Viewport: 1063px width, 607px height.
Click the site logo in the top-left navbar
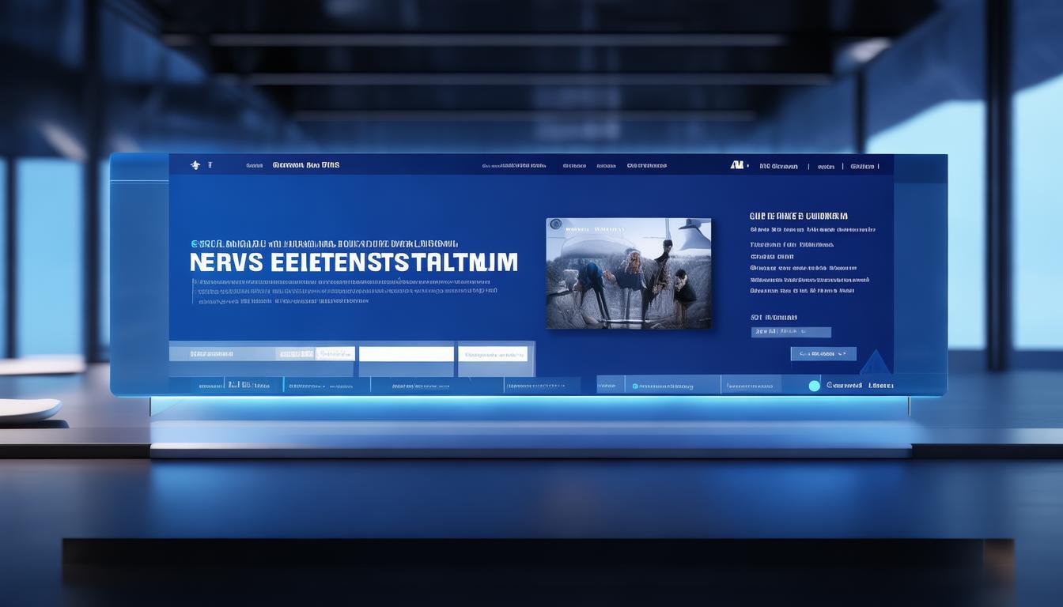point(195,165)
